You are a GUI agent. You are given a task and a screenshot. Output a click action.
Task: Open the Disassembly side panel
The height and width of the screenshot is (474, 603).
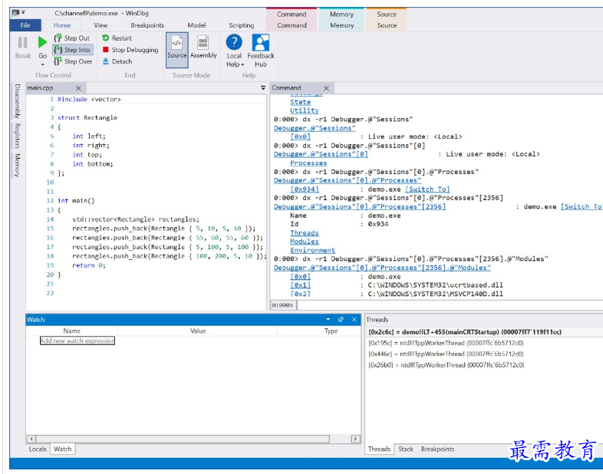coord(18,101)
